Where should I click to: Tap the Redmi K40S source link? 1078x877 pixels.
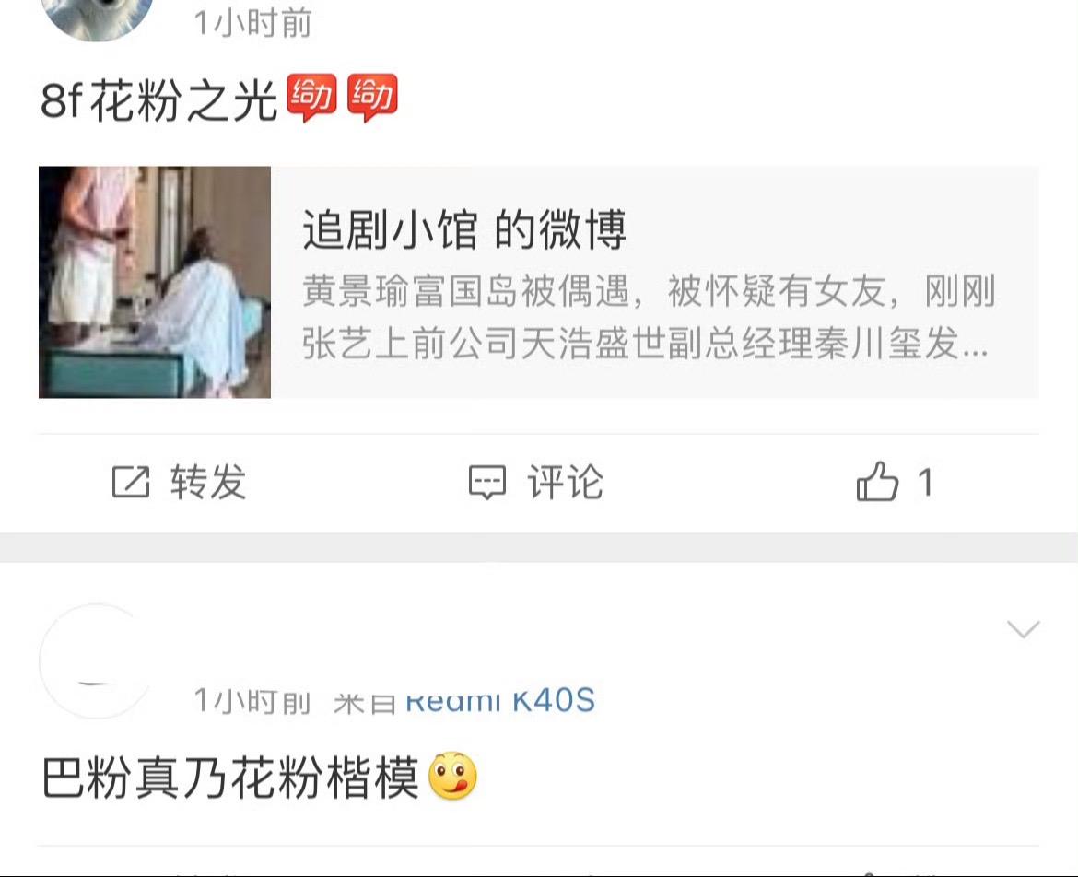pyautogui.click(x=499, y=700)
